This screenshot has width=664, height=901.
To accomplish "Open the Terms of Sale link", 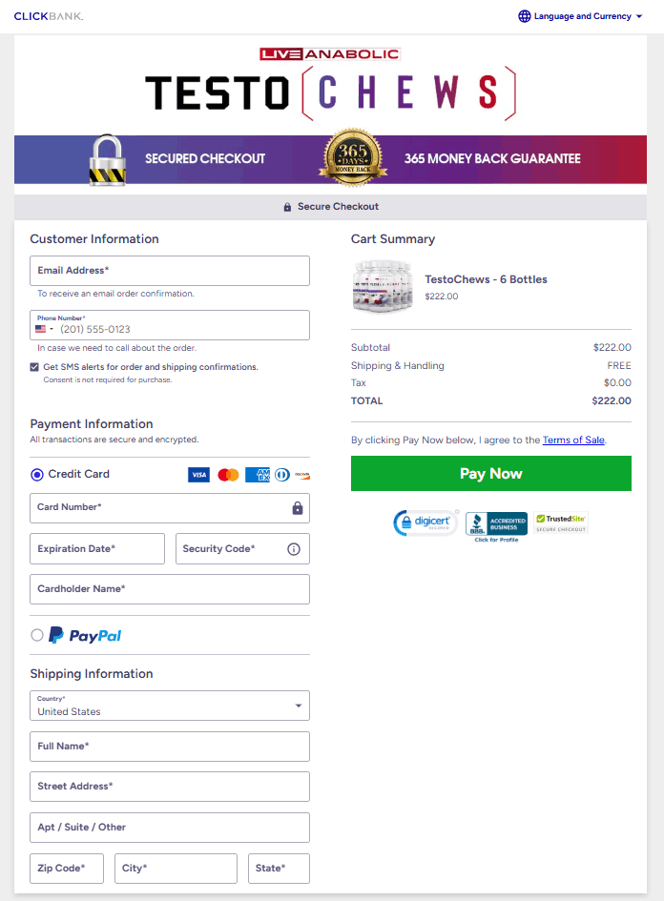I will [x=573, y=439].
